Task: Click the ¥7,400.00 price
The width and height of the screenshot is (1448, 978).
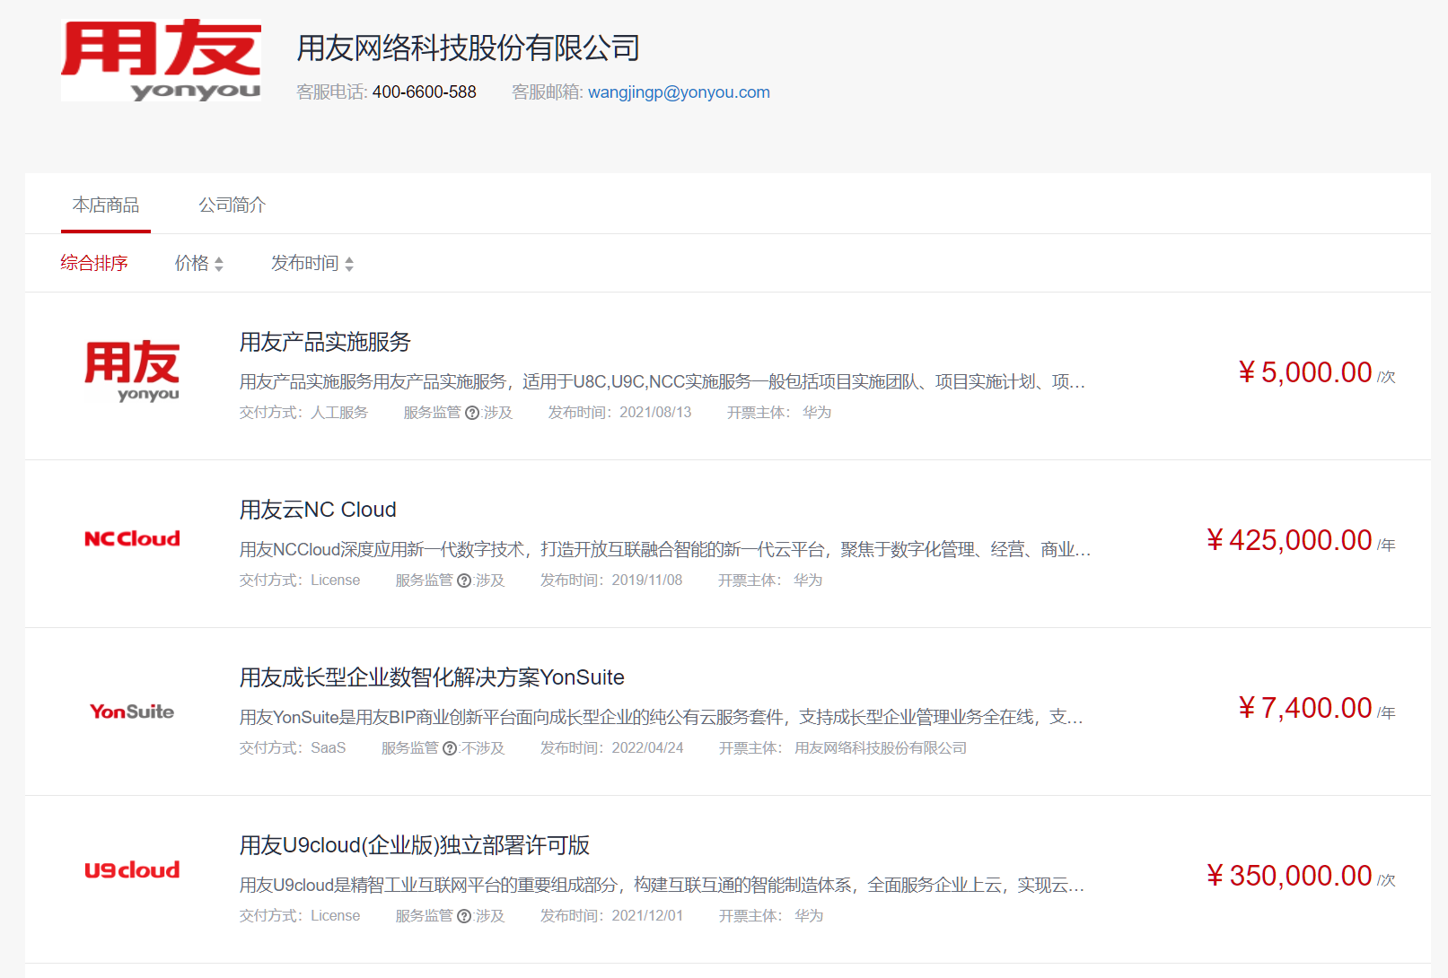Action: point(1305,708)
